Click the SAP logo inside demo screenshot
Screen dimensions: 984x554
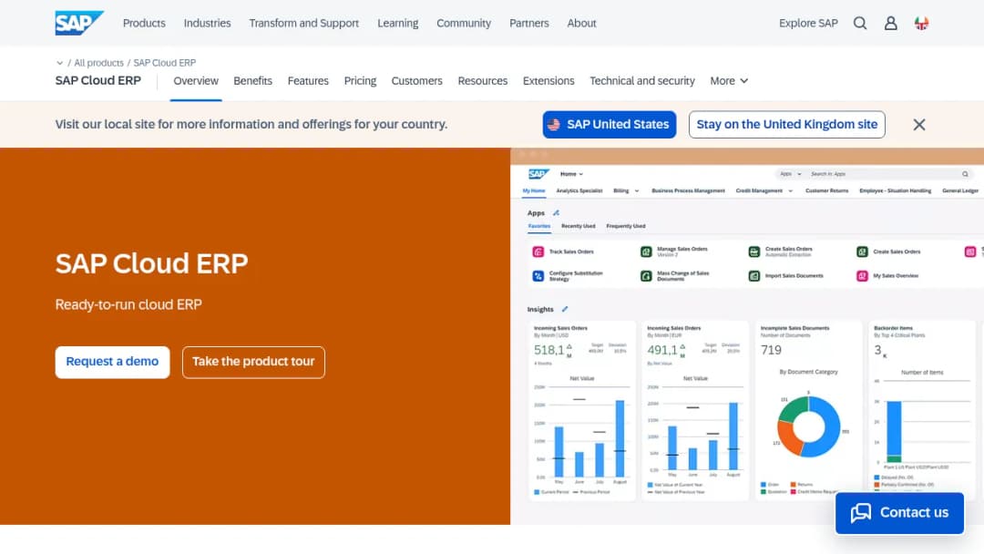tap(538, 174)
